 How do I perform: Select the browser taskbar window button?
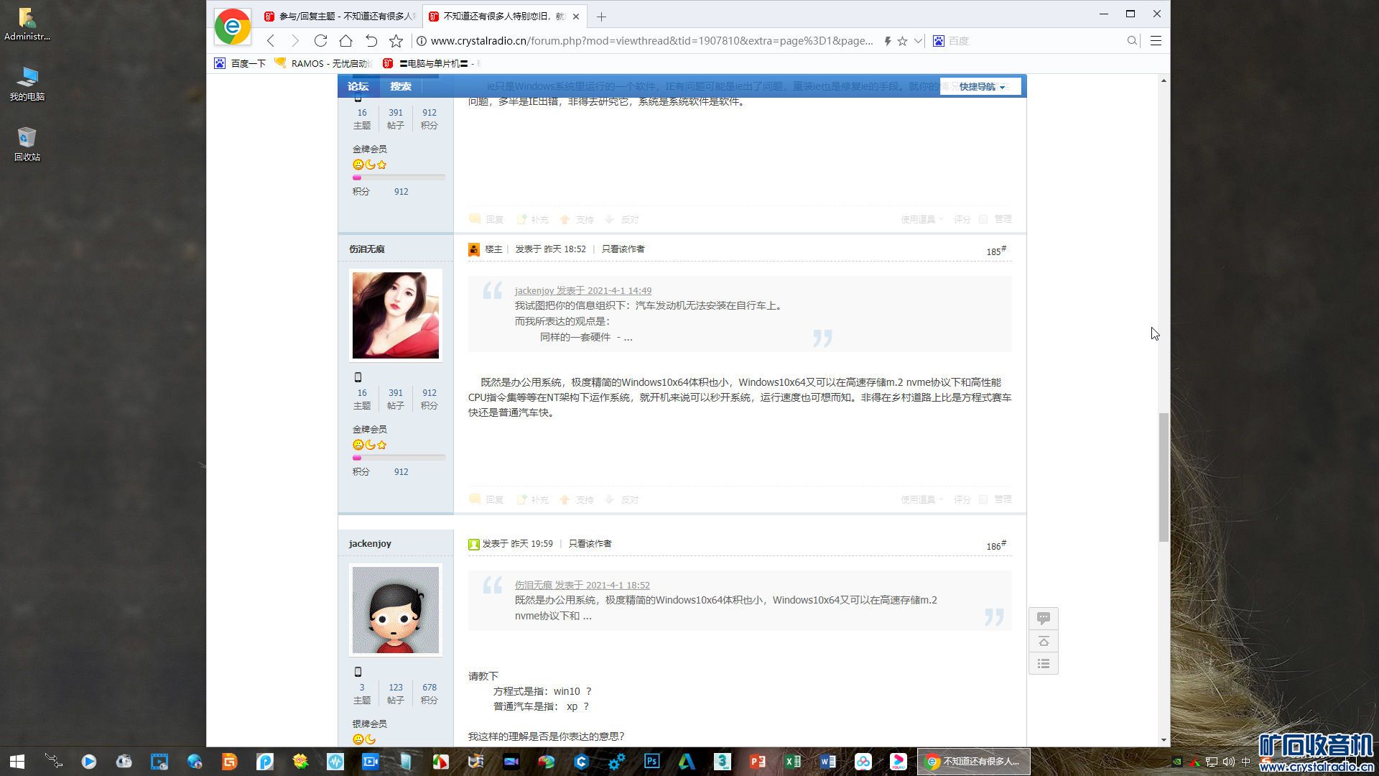(x=974, y=762)
